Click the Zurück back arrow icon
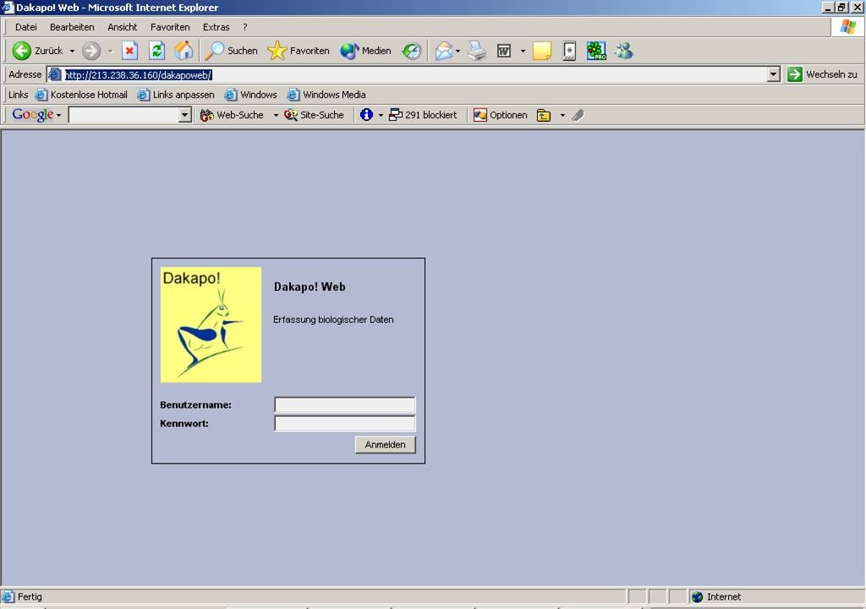Image resolution: width=866 pixels, height=609 pixels. [x=21, y=51]
